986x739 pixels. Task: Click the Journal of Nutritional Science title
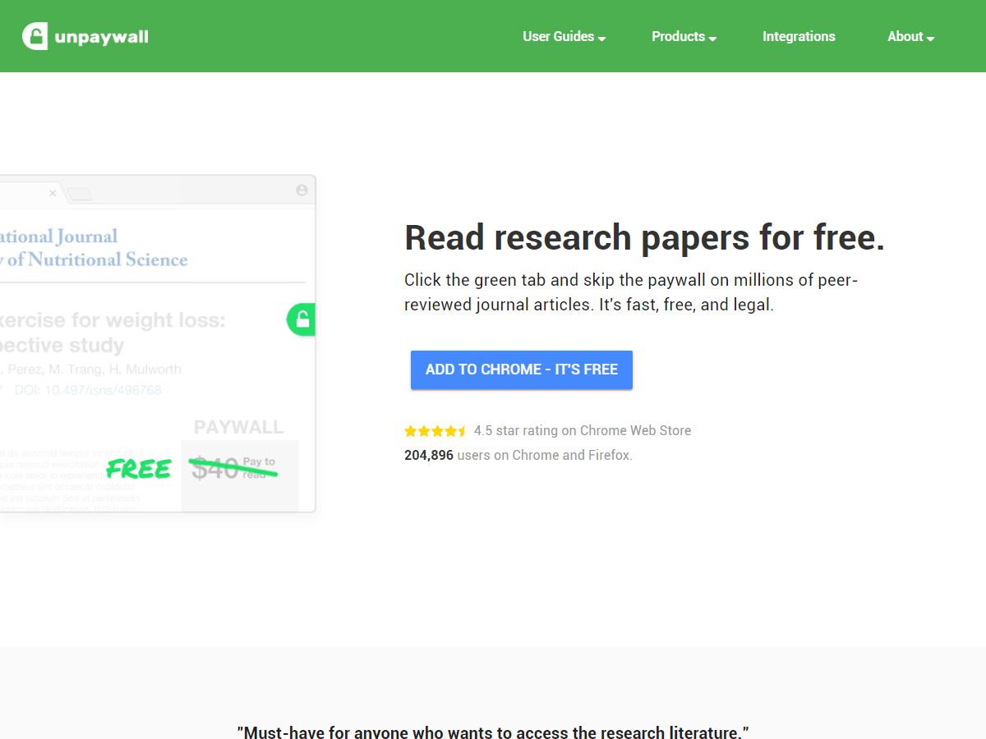(94, 249)
